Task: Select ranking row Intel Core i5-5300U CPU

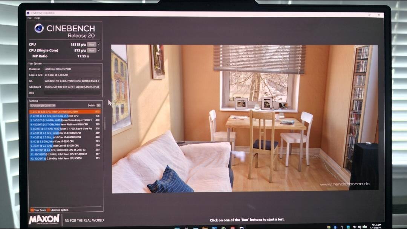Action: pyautogui.click(x=65, y=146)
